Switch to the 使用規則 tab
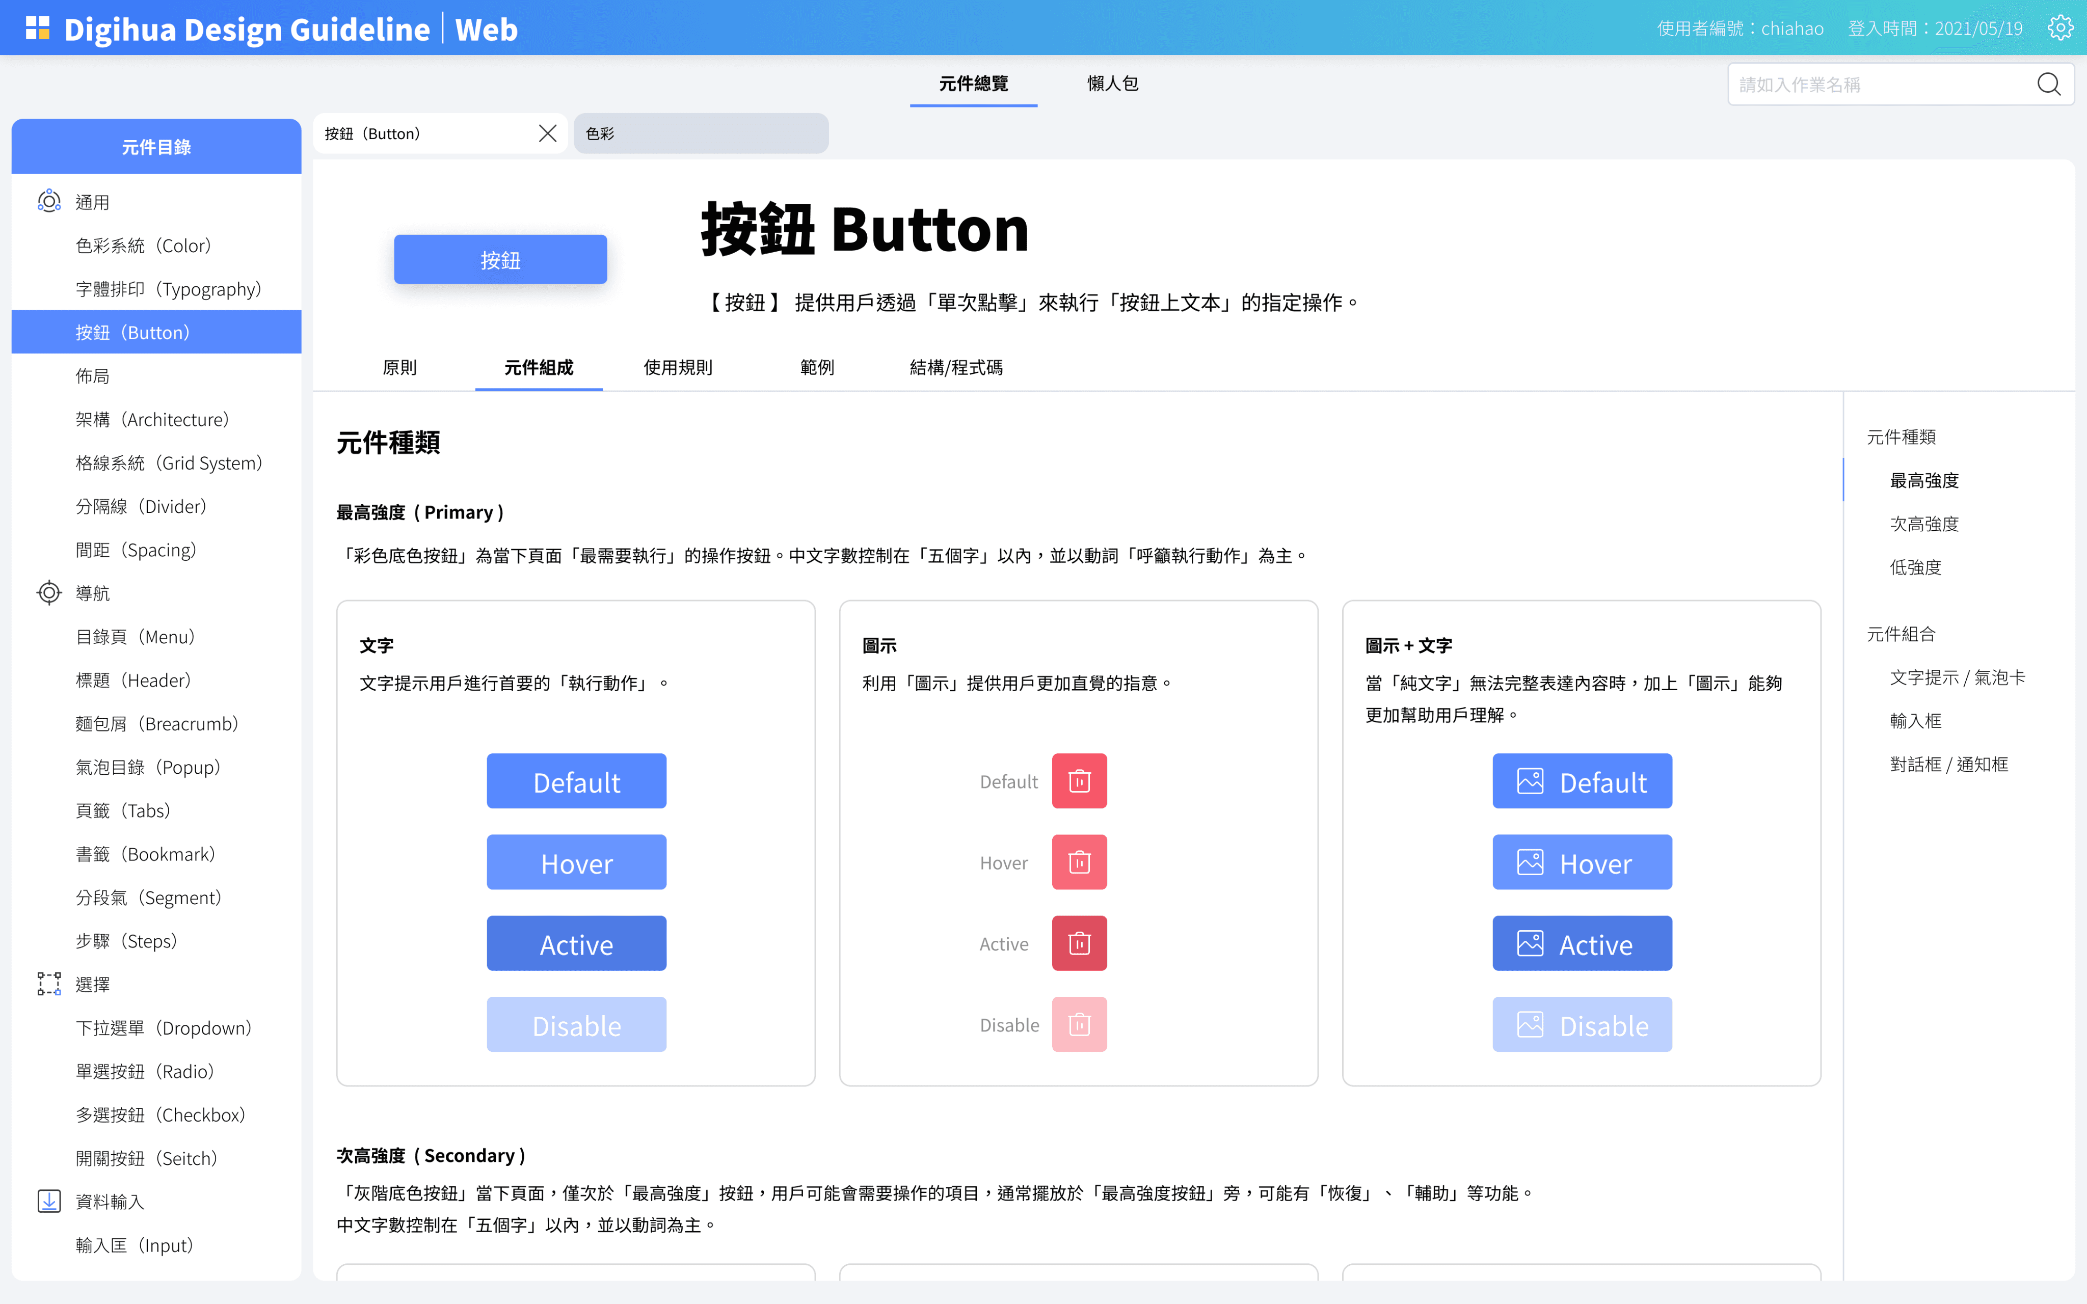Screen dimensions: 2087x1304 click(x=678, y=367)
